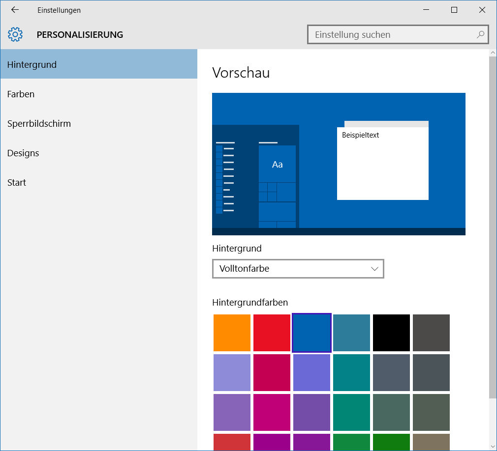Screen dimensions: 497x451
Task: Open the Farben section
Action: [x=21, y=94]
